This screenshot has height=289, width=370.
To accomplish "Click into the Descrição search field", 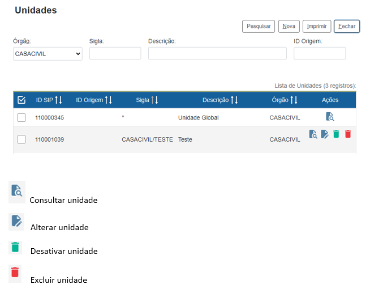I will pos(217,54).
